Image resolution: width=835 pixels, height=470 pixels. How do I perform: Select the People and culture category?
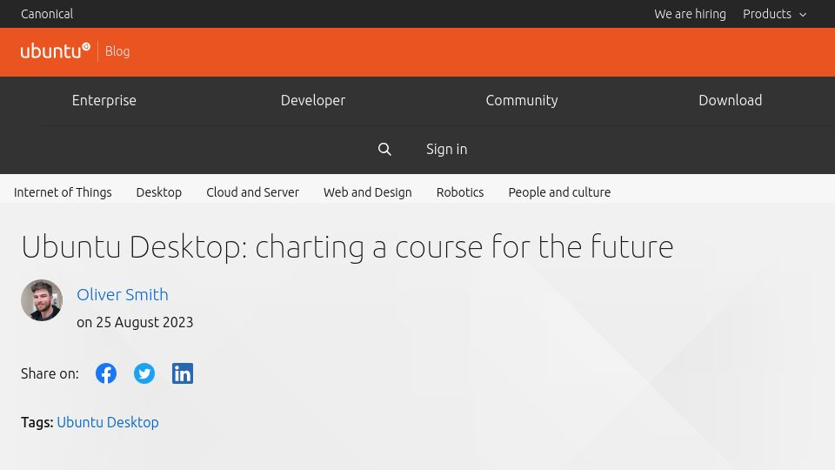[559, 192]
